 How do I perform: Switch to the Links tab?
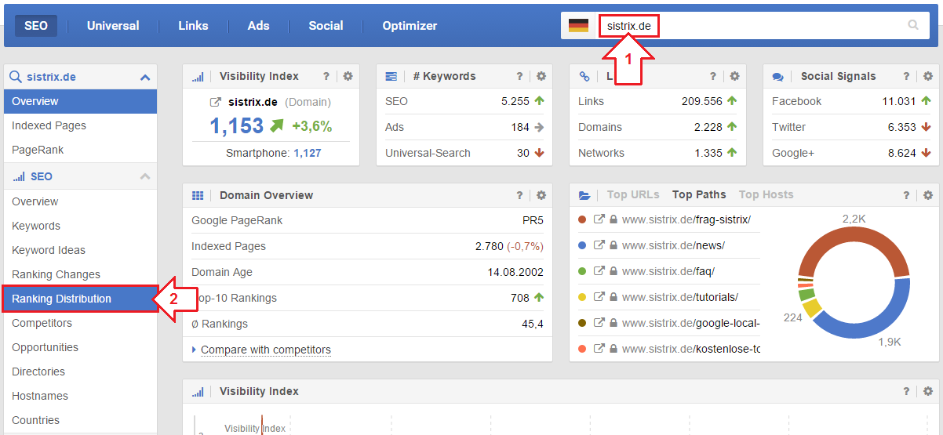(x=193, y=26)
